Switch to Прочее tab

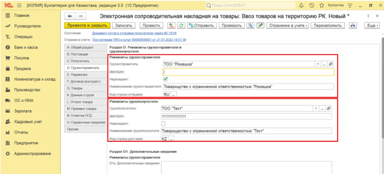(86, 129)
